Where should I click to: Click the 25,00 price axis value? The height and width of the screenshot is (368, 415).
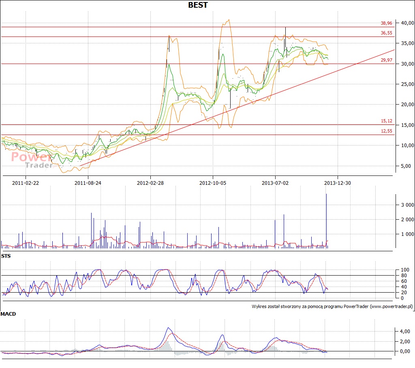pyautogui.click(x=407, y=84)
